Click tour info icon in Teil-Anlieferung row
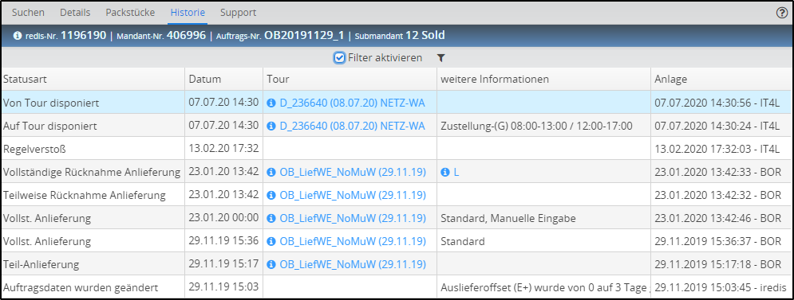 pyautogui.click(x=271, y=264)
